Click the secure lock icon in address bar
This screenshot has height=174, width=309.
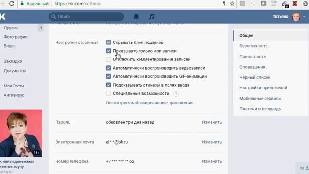point(22,3)
